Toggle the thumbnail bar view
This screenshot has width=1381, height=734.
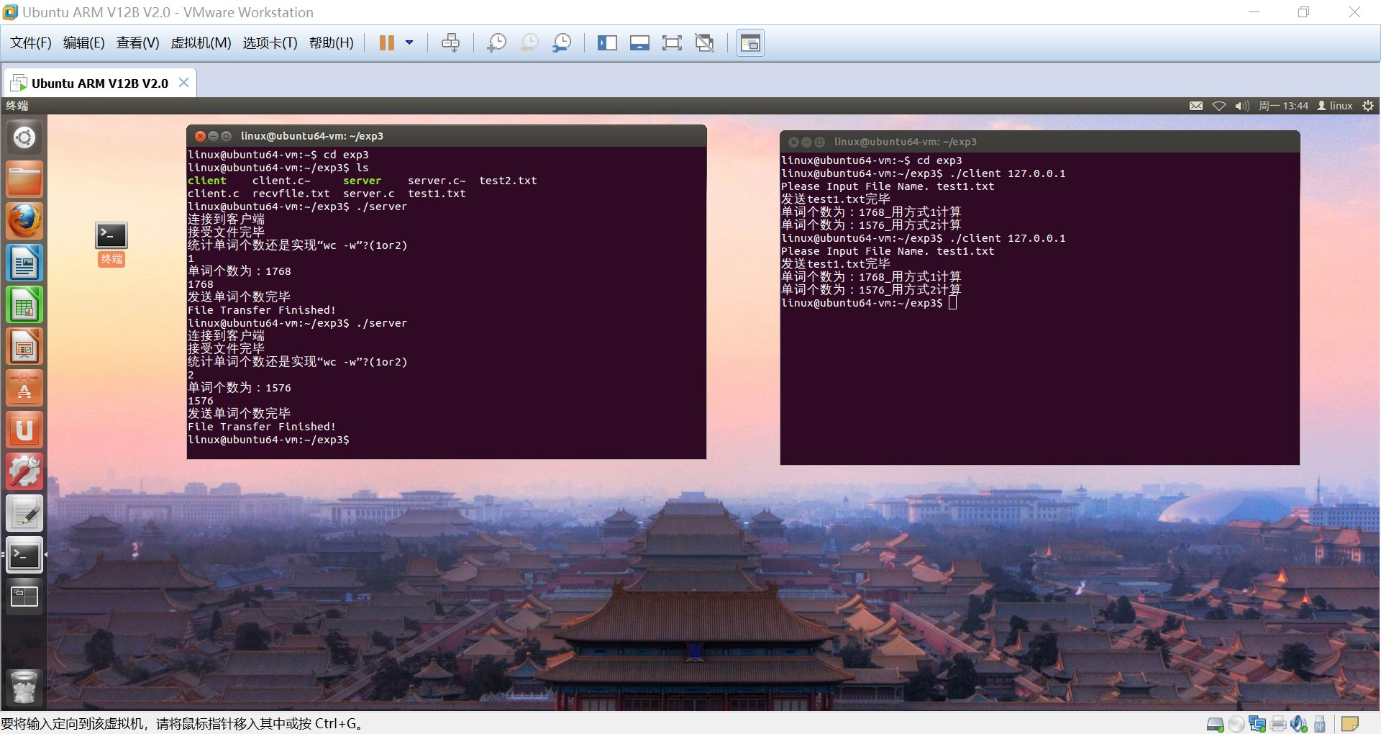coord(639,43)
